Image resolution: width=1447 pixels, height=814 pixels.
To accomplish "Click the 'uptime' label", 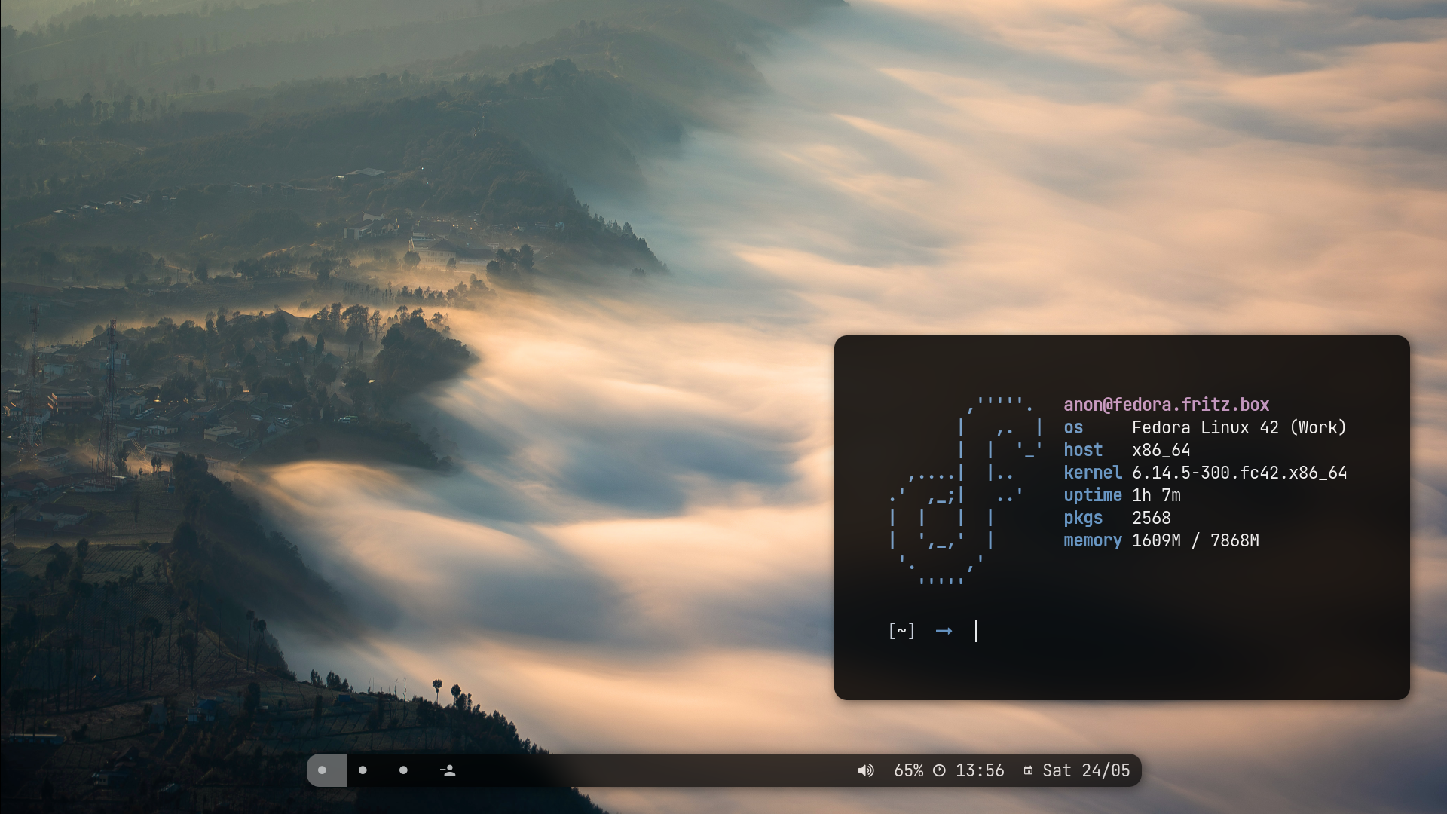I will point(1093,495).
